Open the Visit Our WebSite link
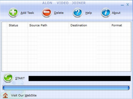133x99 pixels. coord(24,95)
